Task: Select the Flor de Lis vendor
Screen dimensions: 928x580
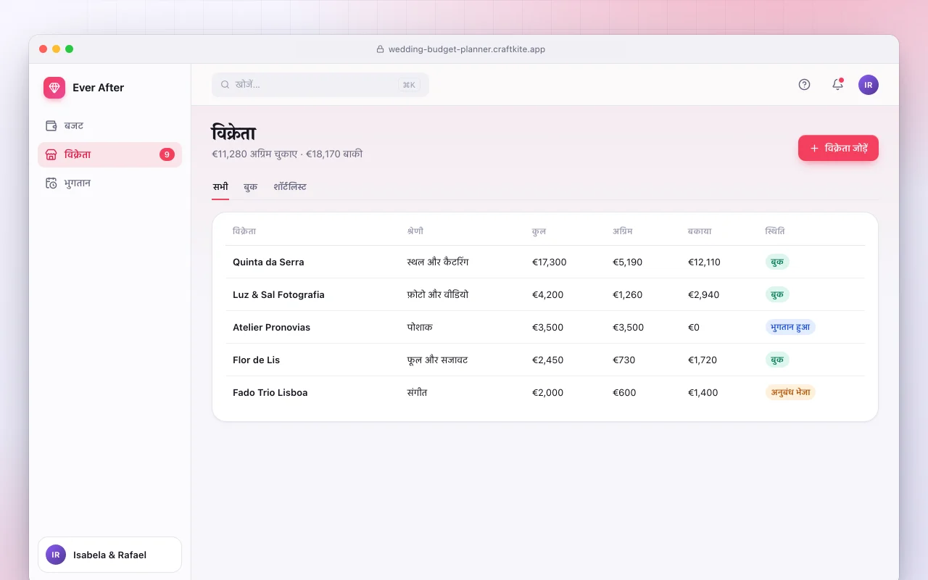Action: (256, 360)
